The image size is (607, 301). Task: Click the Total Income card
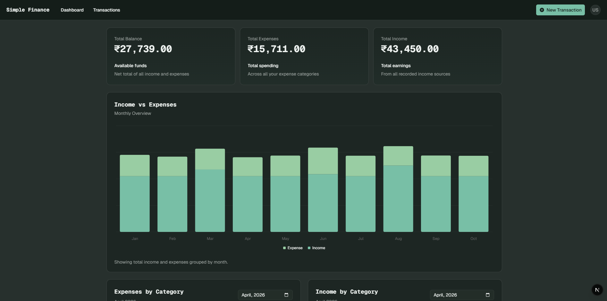tap(437, 56)
